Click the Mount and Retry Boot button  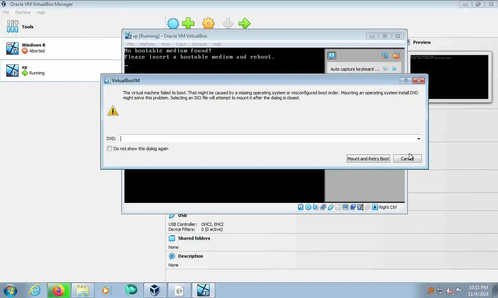[x=368, y=159]
